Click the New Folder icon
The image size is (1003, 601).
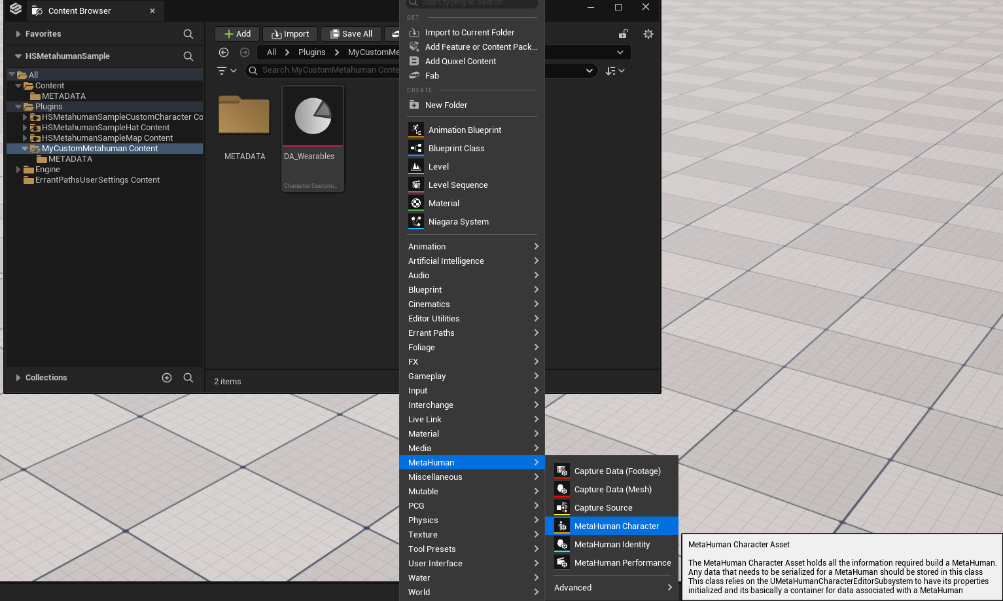(x=414, y=105)
